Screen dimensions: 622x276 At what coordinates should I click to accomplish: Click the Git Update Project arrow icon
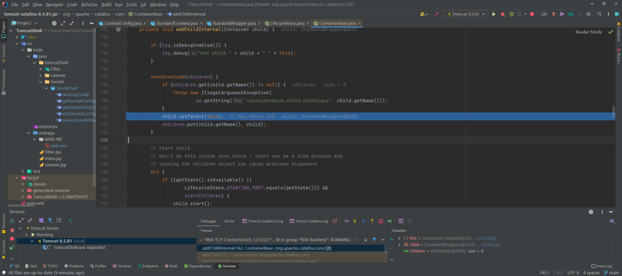coord(554,14)
